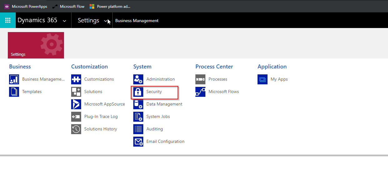
Task: Click the red Settings tile
Action: pos(36,45)
